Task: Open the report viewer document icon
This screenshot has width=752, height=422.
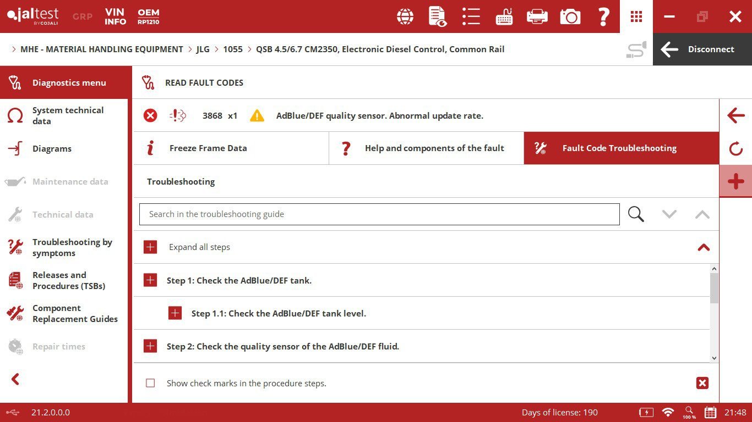Action: tap(438, 16)
